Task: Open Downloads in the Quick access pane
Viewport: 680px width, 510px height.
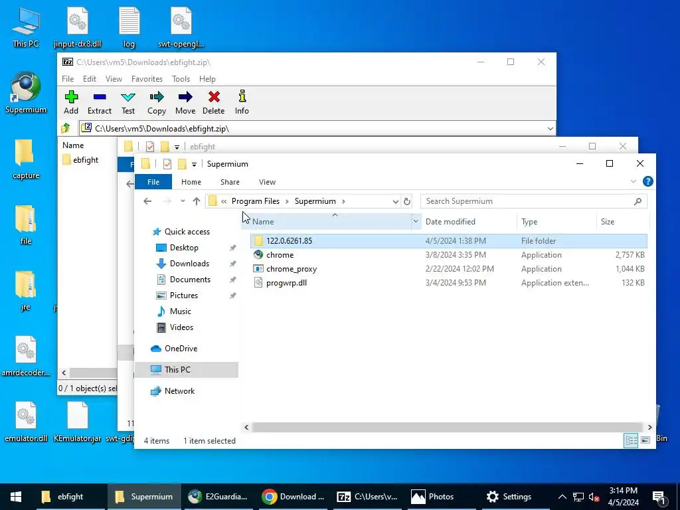Action: 189,264
